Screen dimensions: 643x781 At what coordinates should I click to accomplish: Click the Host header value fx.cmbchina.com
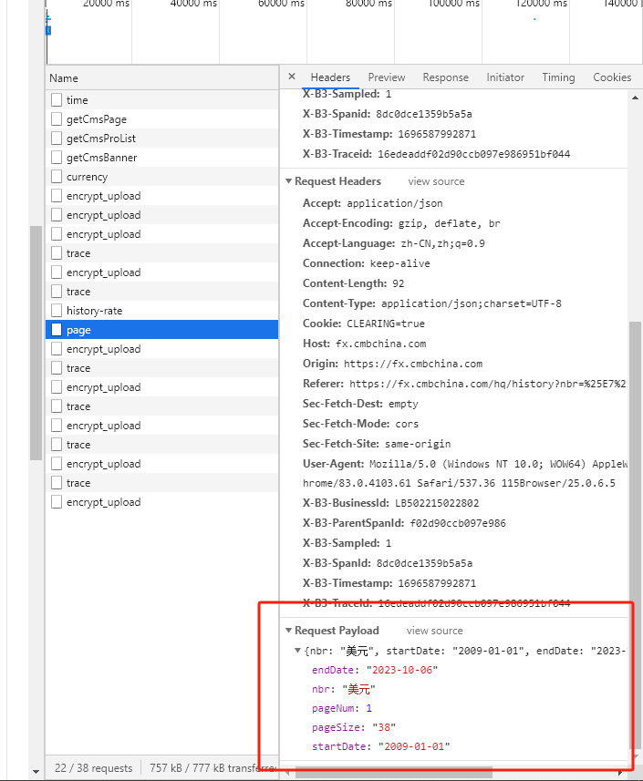[381, 344]
